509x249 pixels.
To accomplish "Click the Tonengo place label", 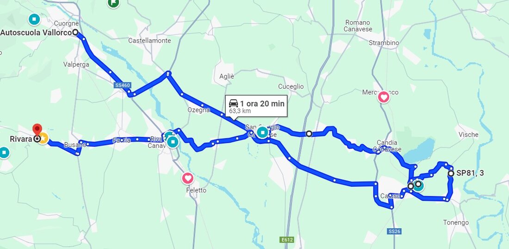I will [456, 223].
